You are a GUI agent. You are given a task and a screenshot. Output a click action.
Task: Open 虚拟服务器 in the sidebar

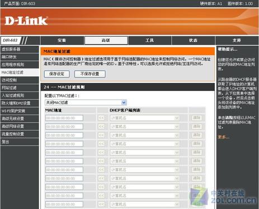click(x=20, y=49)
